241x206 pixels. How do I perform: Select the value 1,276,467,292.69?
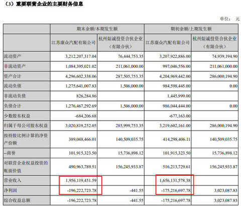point(81,106)
